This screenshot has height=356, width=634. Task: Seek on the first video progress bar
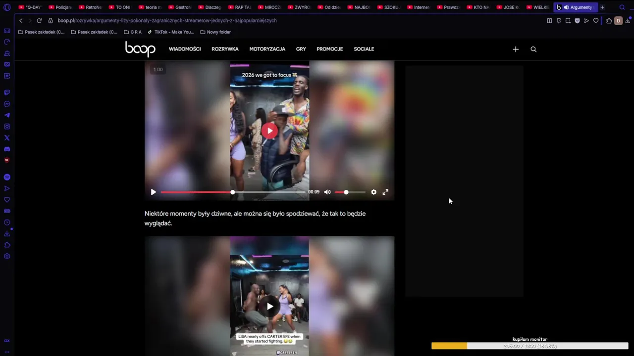pos(233,192)
